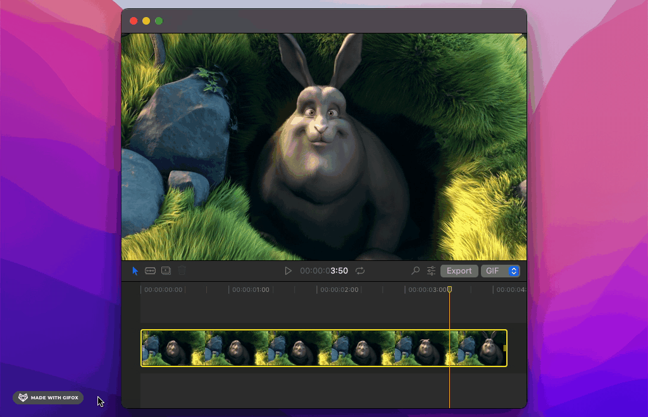Screen dimensions: 648x417
Task: Click the trash delete icon
Action: coord(182,271)
